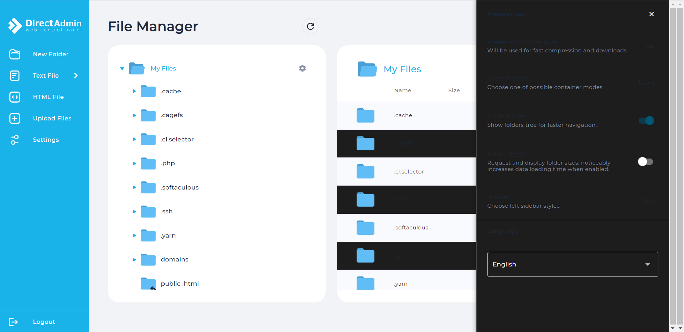Screen dimensions: 684x332
Task: Close the Preferences panel with X
Action: (651, 14)
